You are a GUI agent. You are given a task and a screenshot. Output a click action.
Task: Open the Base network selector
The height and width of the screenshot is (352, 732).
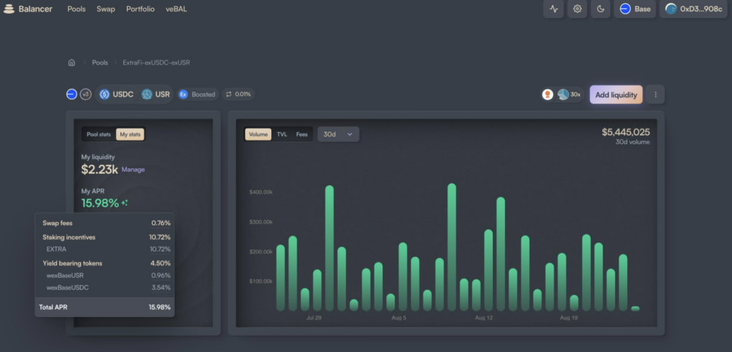(635, 9)
